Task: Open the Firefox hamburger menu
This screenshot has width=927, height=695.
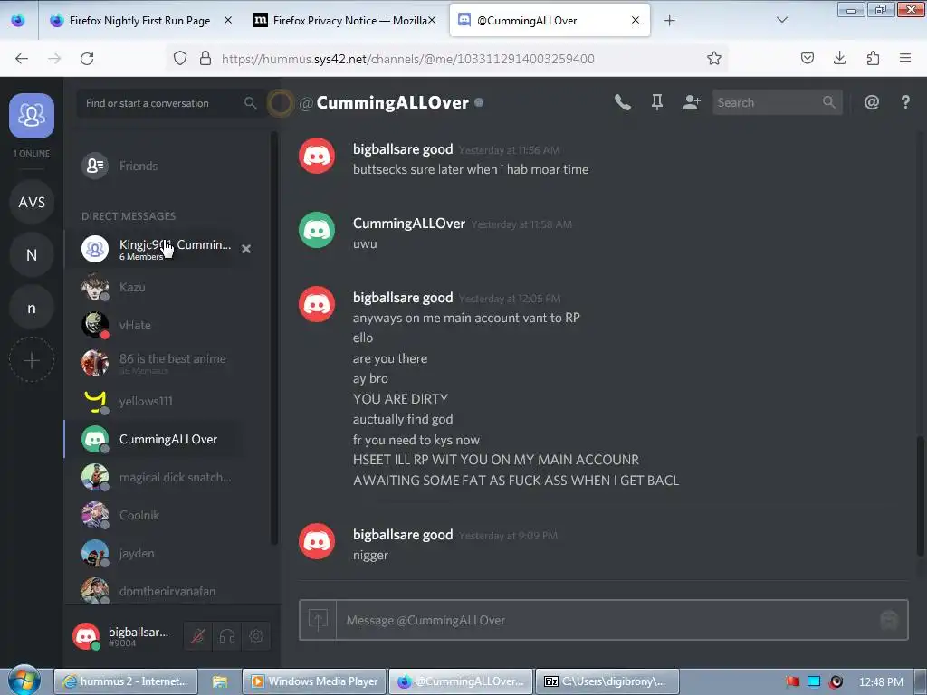Action: coord(905,58)
